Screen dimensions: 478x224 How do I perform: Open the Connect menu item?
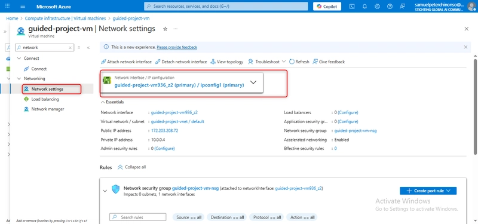click(x=39, y=69)
